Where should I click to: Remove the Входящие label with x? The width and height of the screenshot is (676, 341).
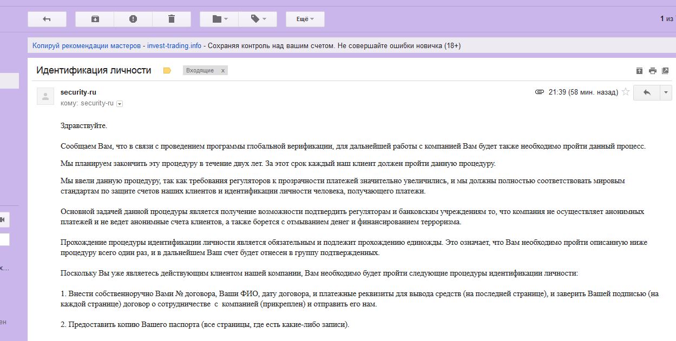coord(222,71)
